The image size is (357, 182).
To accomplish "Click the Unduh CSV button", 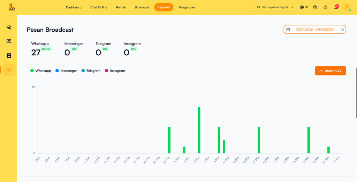I will (330, 71).
